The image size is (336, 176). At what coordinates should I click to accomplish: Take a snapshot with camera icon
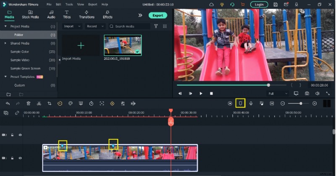307,93
